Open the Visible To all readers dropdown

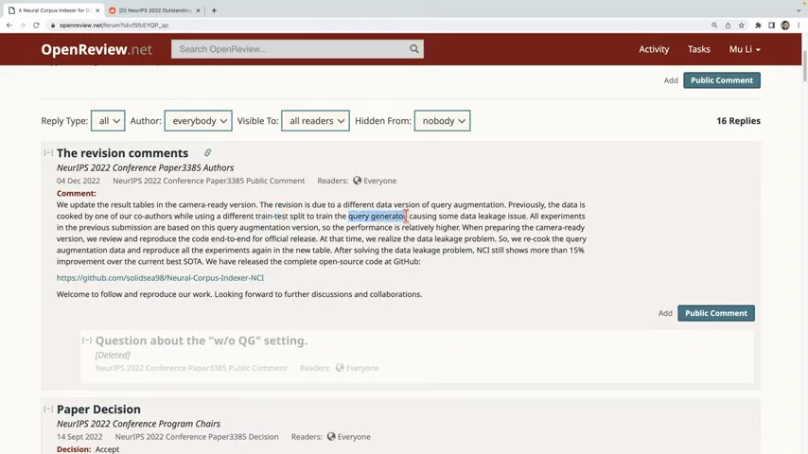pyautogui.click(x=315, y=120)
